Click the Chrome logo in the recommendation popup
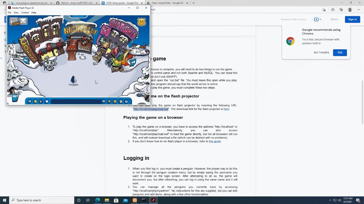 [290, 41]
